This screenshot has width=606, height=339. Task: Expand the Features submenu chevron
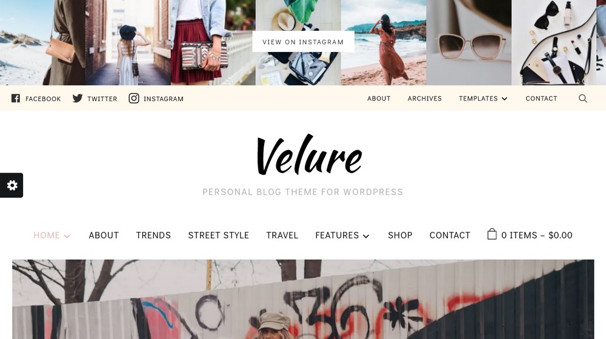pos(366,236)
